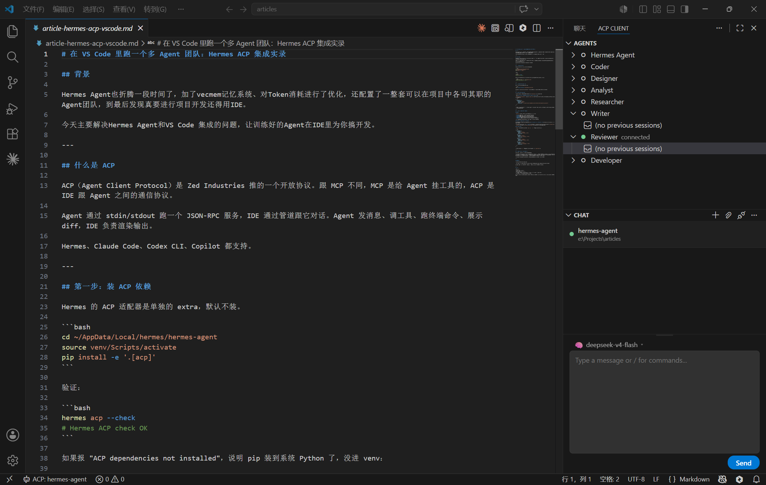Viewport: 766px width, 485px height.
Task: Click the plug connection icon in CHAT header
Action: click(x=741, y=215)
